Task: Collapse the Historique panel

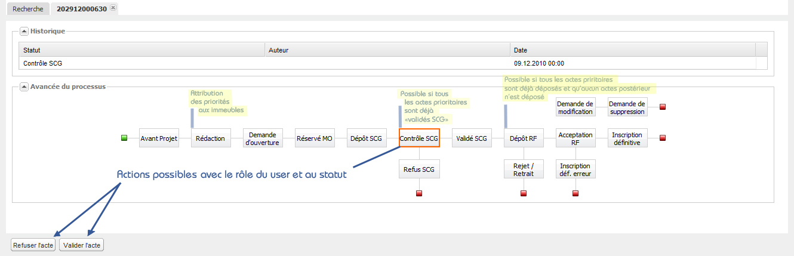Action: coord(24,31)
